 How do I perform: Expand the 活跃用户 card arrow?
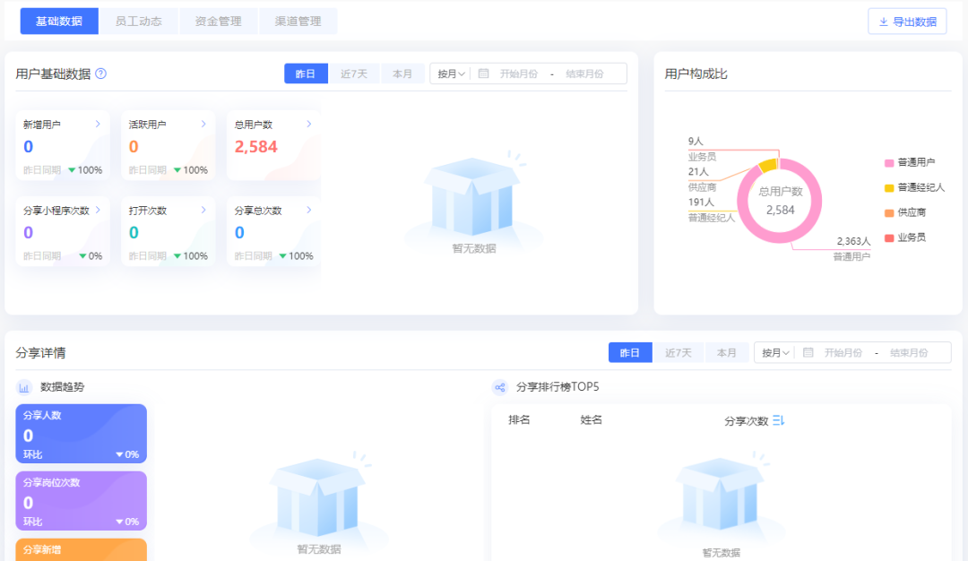point(203,124)
